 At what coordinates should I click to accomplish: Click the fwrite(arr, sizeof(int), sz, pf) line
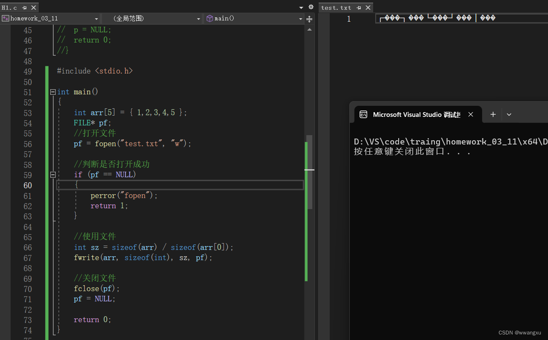click(143, 258)
